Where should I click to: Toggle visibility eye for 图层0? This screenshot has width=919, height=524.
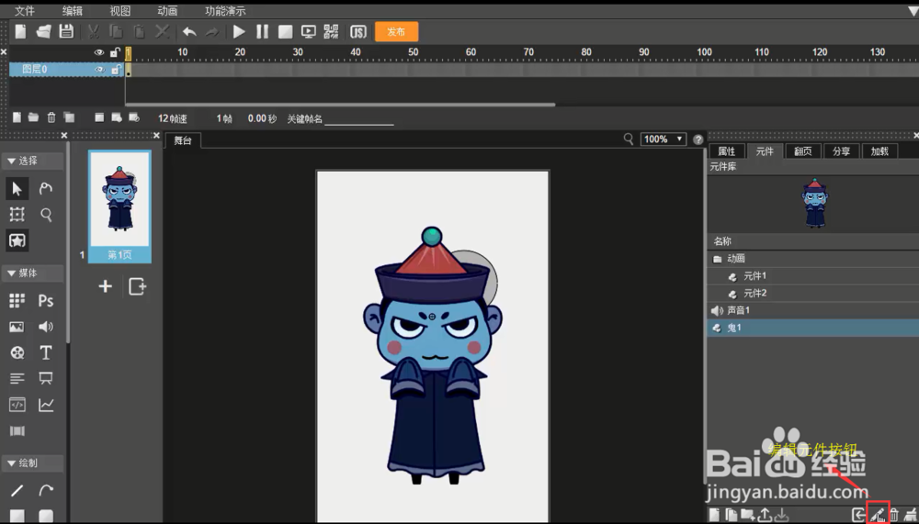pyautogui.click(x=99, y=70)
